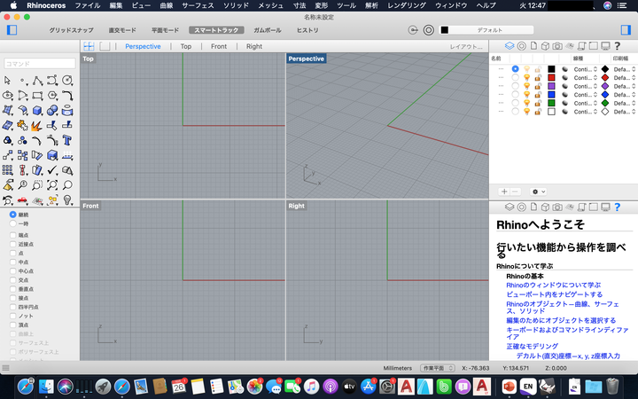The image size is (638, 399).
Task: Enable the 四半円点 osnap checkbox
Action: pyautogui.click(x=12, y=307)
